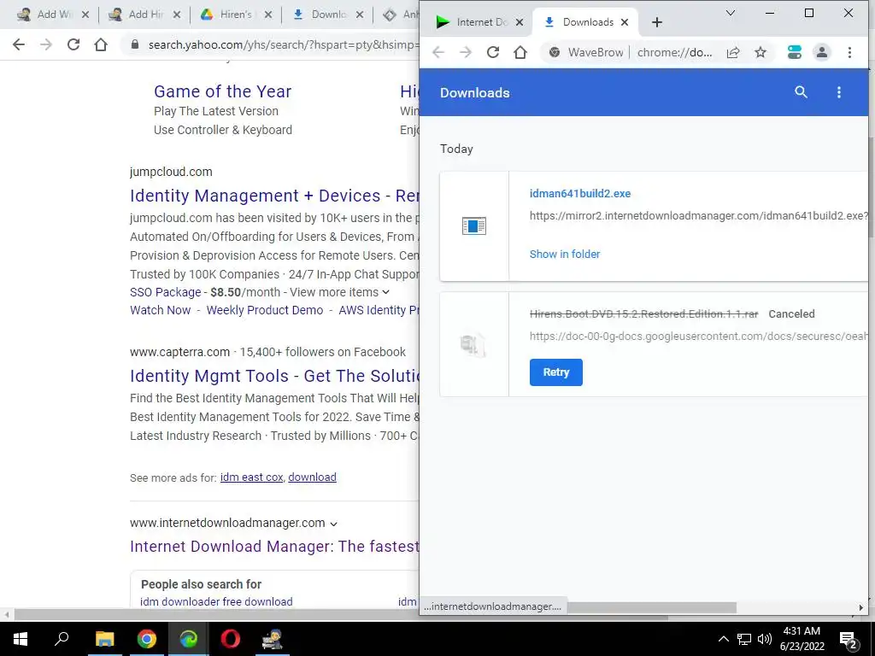
Task: Click forward arrow in front Downloads window
Action: pos(466,52)
